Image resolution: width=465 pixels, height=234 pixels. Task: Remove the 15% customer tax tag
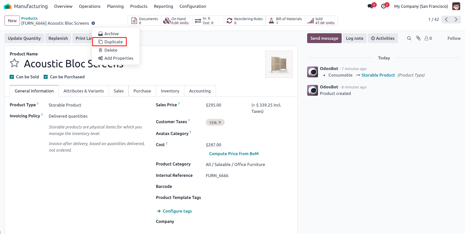tap(220, 122)
